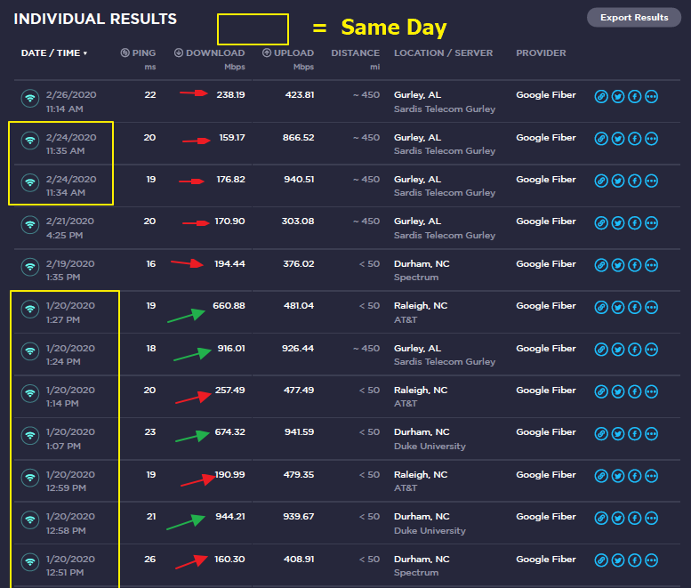Click the 944.21 download value
The width and height of the screenshot is (691, 588).
tap(230, 517)
